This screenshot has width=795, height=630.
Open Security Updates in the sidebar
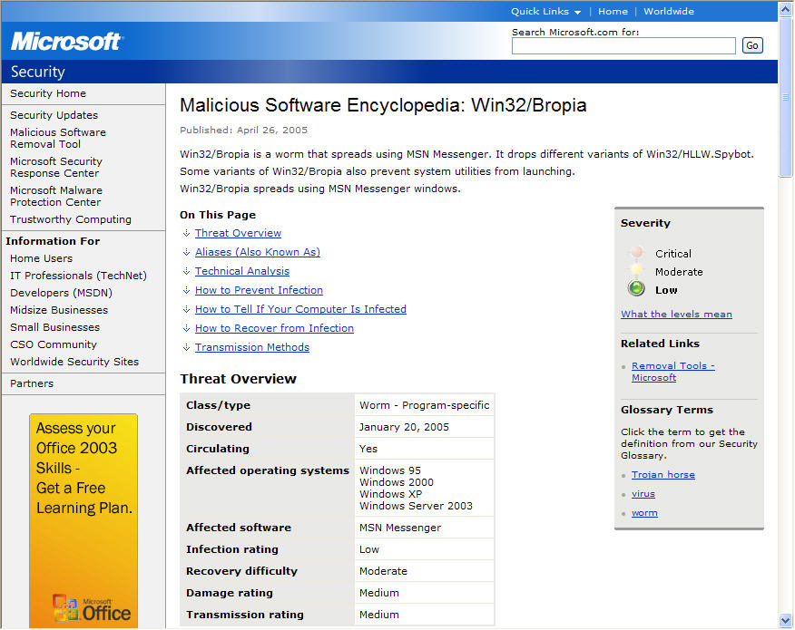pos(54,115)
